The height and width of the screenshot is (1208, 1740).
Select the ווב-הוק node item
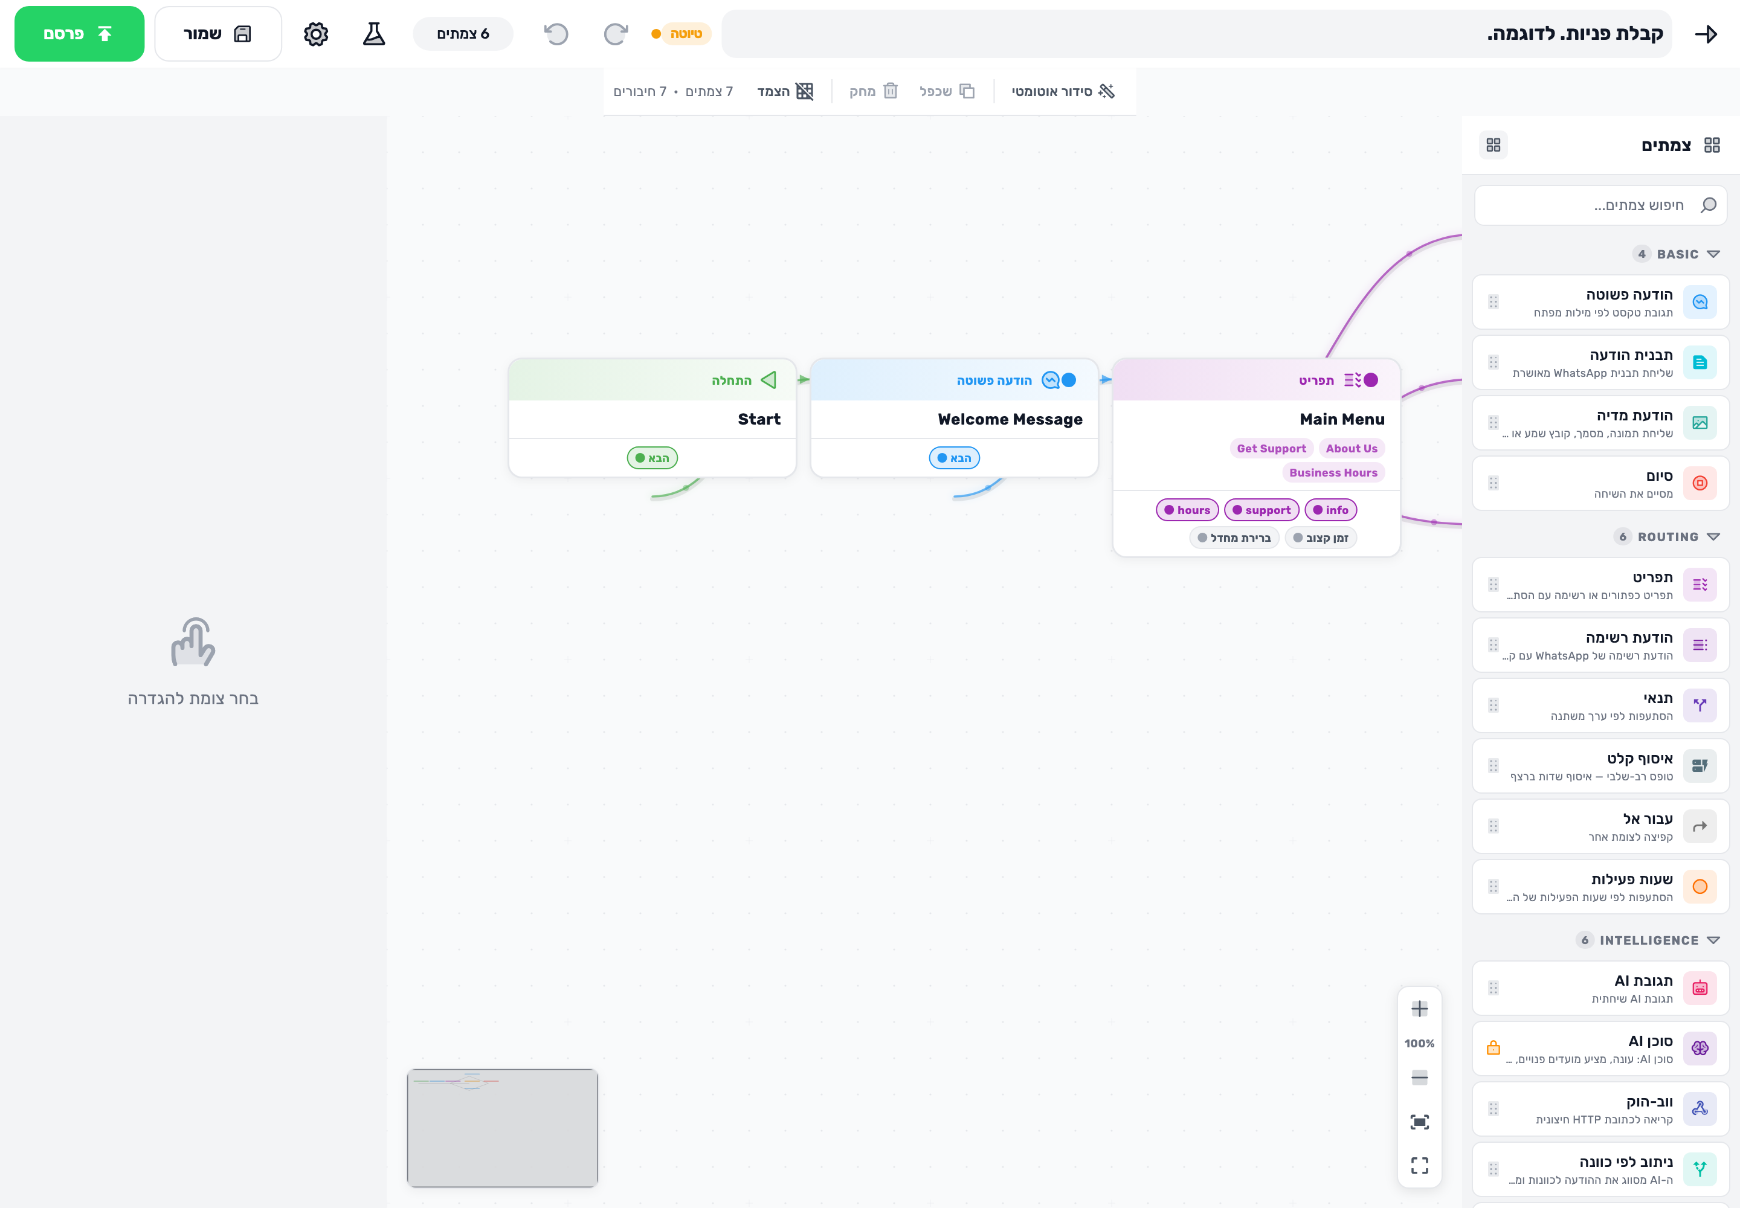(x=1600, y=1110)
